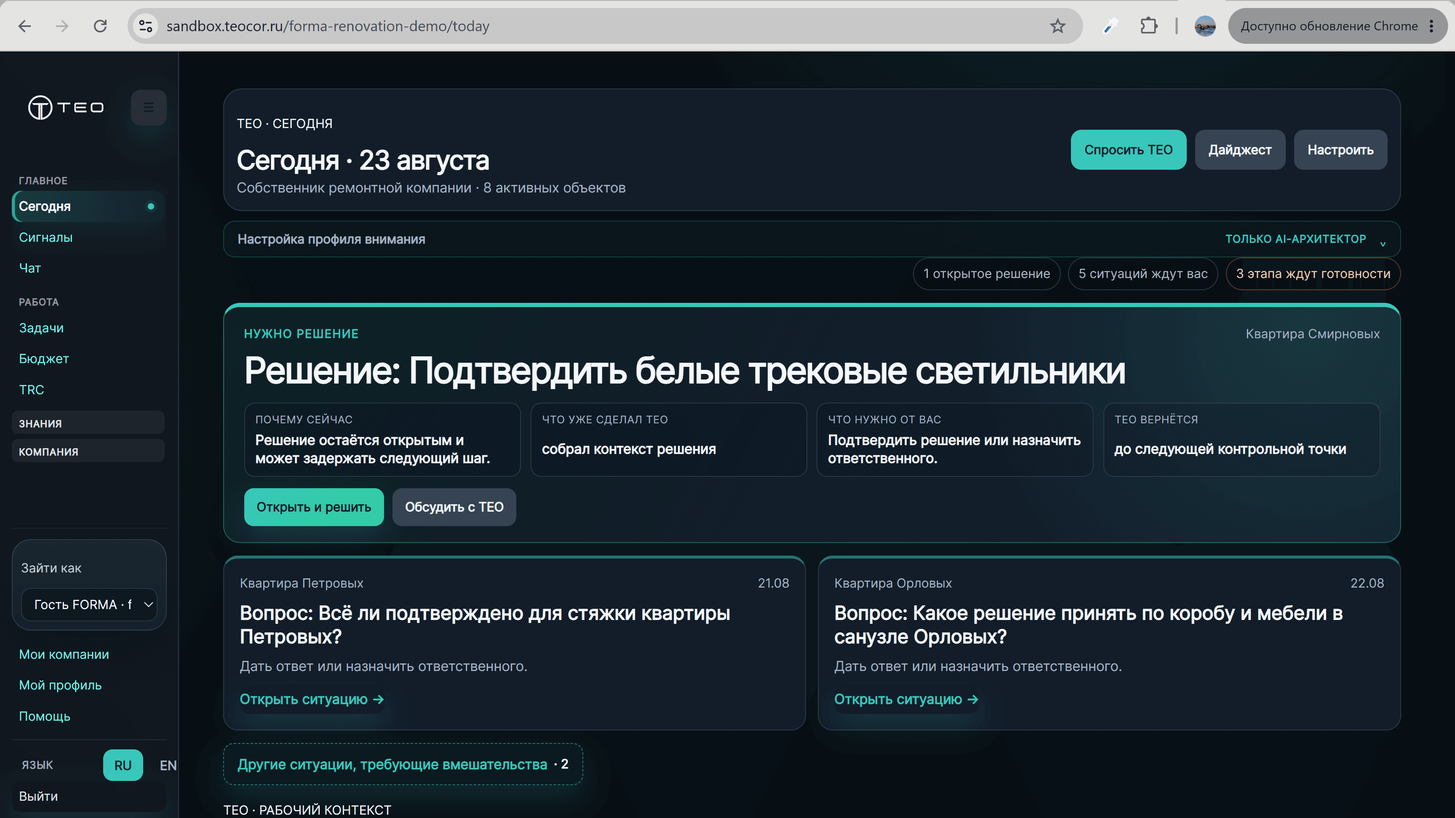The width and height of the screenshot is (1455, 818).
Task: Open Chrome profile avatar
Action: 1205,26
